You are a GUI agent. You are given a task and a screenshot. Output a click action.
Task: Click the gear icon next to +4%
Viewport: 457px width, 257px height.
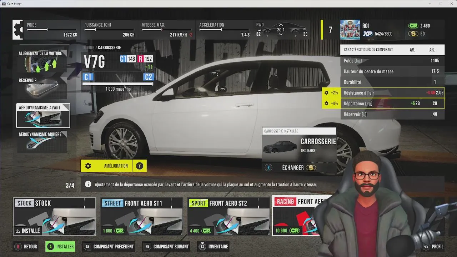pyautogui.click(x=326, y=104)
